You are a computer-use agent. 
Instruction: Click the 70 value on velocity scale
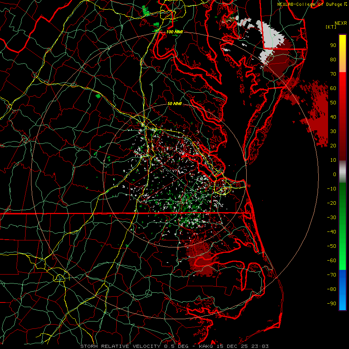(333, 74)
